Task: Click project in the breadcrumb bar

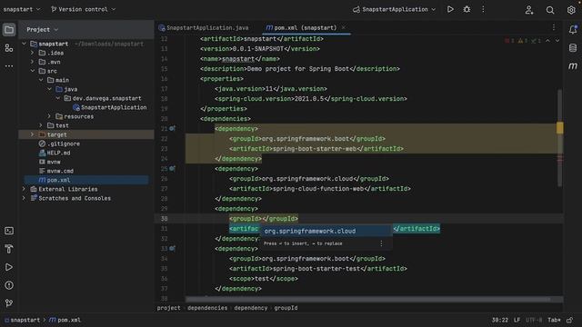Action: click(x=168, y=308)
